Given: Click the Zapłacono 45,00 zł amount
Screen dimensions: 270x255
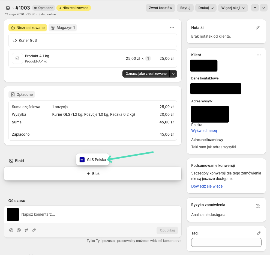Looking at the screenshot, I should click(x=167, y=134).
